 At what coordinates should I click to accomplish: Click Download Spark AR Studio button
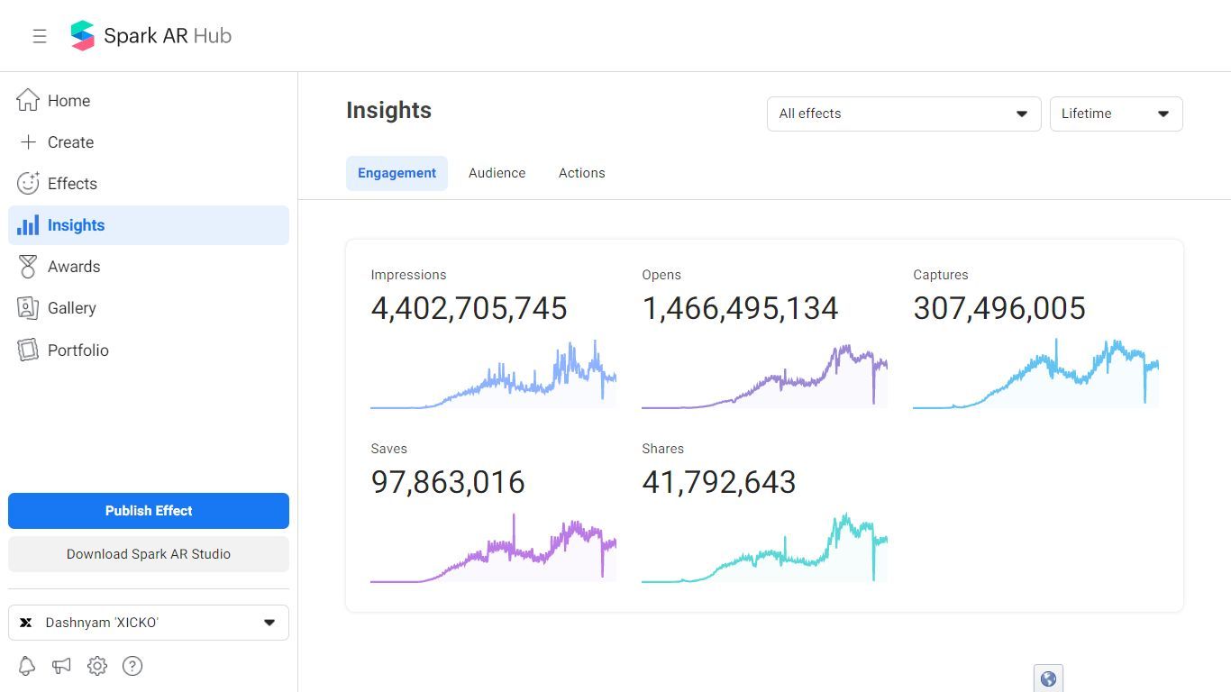pos(149,554)
